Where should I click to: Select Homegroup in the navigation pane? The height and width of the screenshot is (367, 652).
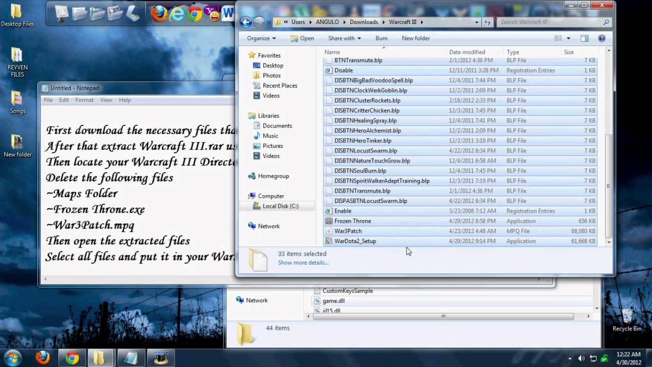pyautogui.click(x=273, y=176)
